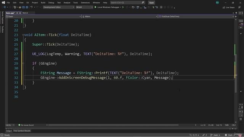Click the Live Share button
The width and height of the screenshot is (244, 137).
pos(228,7)
